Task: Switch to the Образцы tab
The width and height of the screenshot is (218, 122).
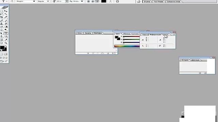Action: [127, 34]
